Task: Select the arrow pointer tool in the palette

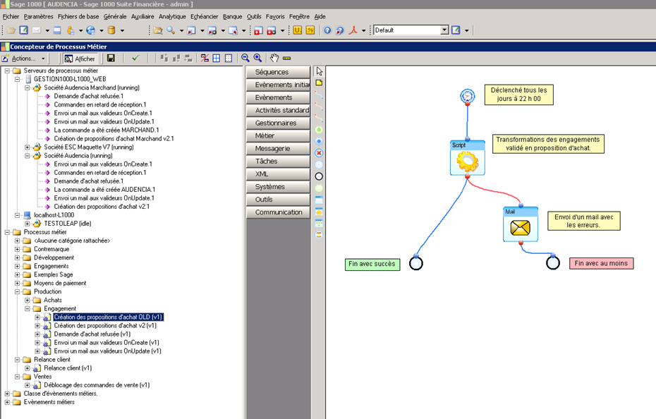Action: point(320,71)
